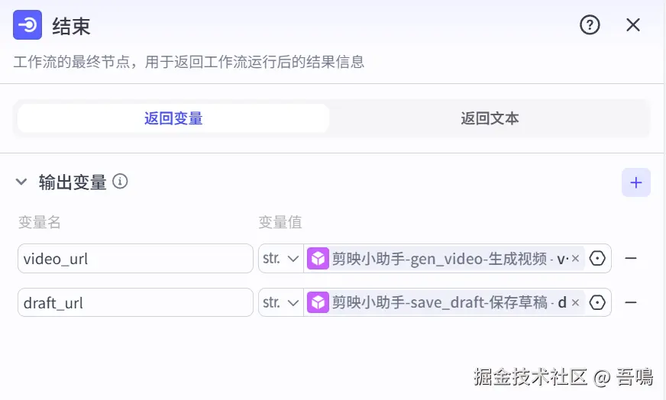Click the 结束 panel title

click(71, 26)
